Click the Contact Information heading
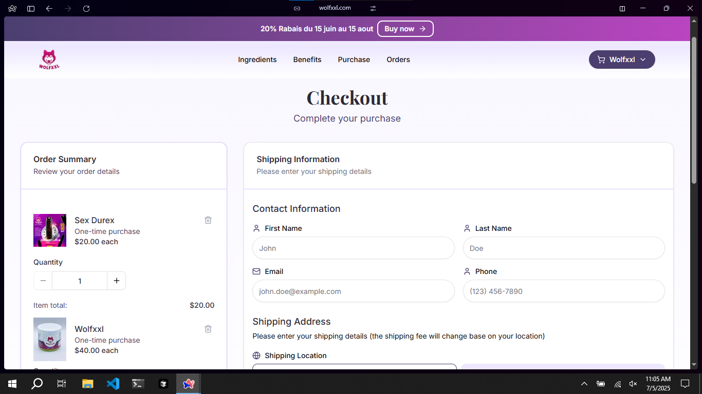 [x=297, y=209]
